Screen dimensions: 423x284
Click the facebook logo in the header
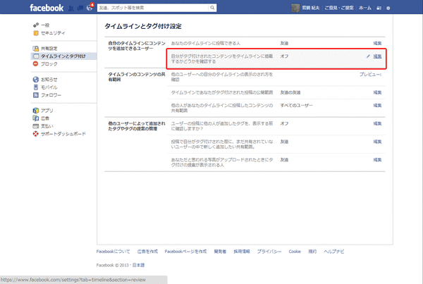pyautogui.click(x=47, y=8)
